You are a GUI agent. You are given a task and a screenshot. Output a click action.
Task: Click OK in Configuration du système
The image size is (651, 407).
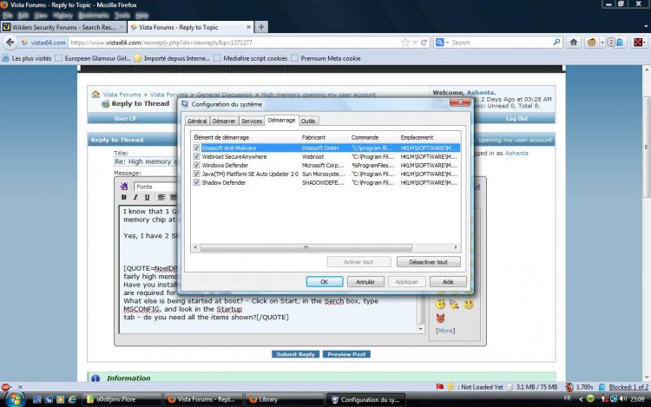coord(325,282)
